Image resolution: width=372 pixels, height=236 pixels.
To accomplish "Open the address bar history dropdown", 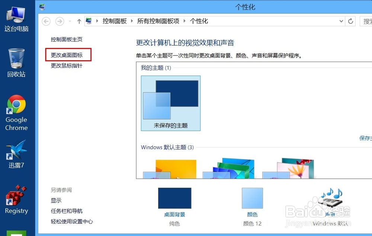I will (x=341, y=21).
